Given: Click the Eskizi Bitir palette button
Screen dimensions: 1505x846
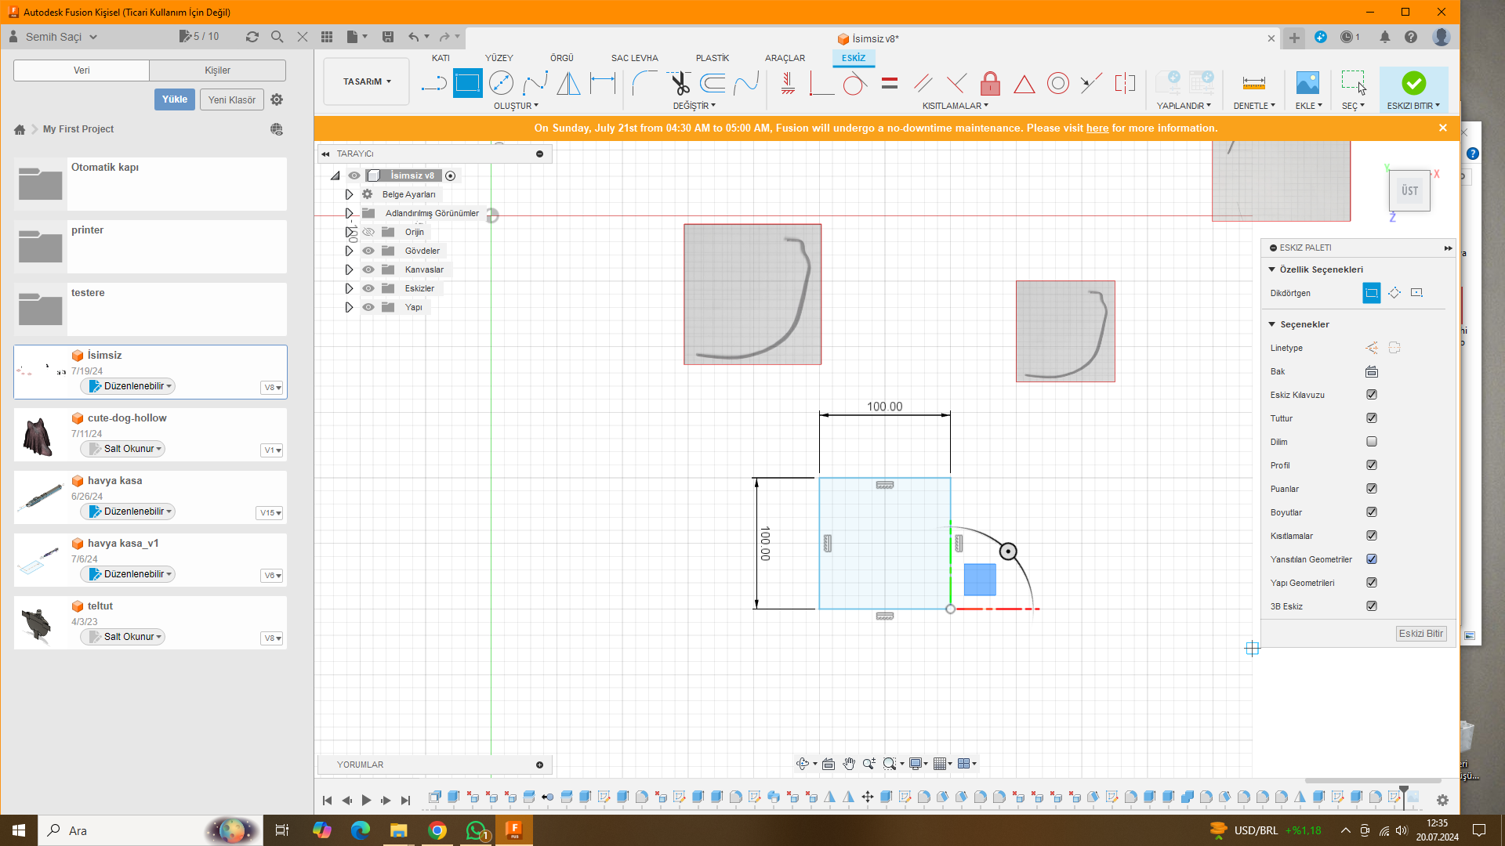Looking at the screenshot, I should coord(1420,634).
